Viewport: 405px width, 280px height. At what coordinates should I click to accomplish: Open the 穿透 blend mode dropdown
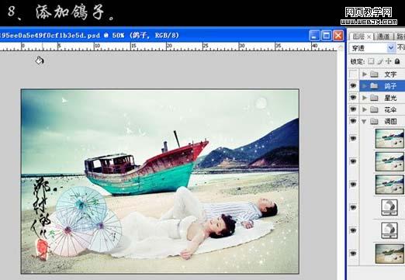[x=391, y=47]
